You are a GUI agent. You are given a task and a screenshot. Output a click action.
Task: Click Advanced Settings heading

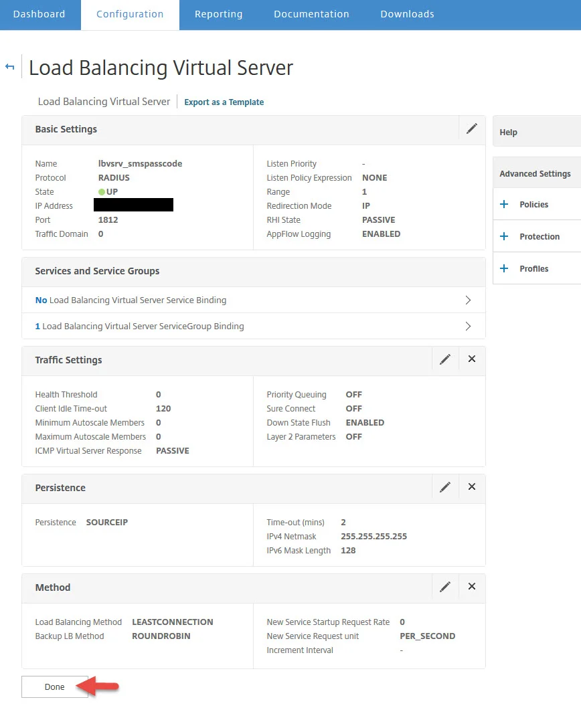coord(535,173)
